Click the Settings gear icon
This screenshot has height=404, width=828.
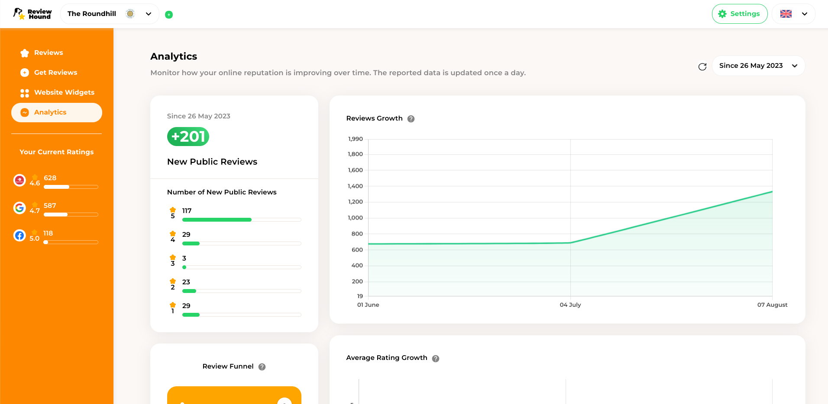tap(722, 14)
